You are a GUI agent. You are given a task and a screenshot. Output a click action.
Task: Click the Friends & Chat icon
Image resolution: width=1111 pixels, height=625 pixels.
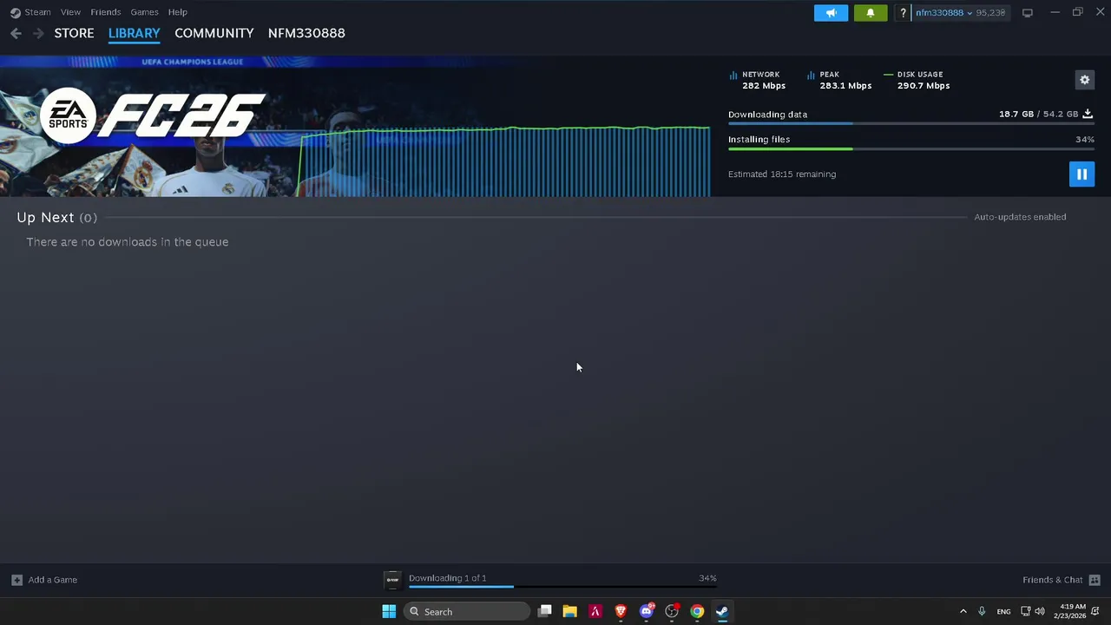(x=1095, y=580)
